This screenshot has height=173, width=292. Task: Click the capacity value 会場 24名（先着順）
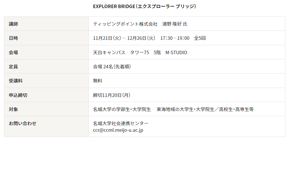[x=112, y=67]
